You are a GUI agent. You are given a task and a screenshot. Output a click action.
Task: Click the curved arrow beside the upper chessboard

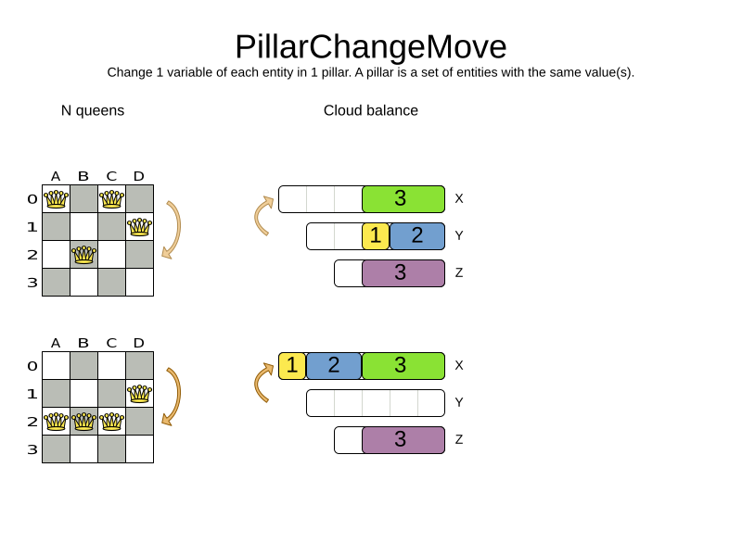coord(172,229)
